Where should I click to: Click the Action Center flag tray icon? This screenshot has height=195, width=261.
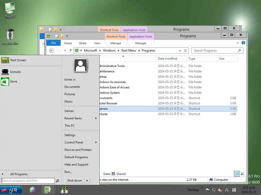(x=207, y=190)
